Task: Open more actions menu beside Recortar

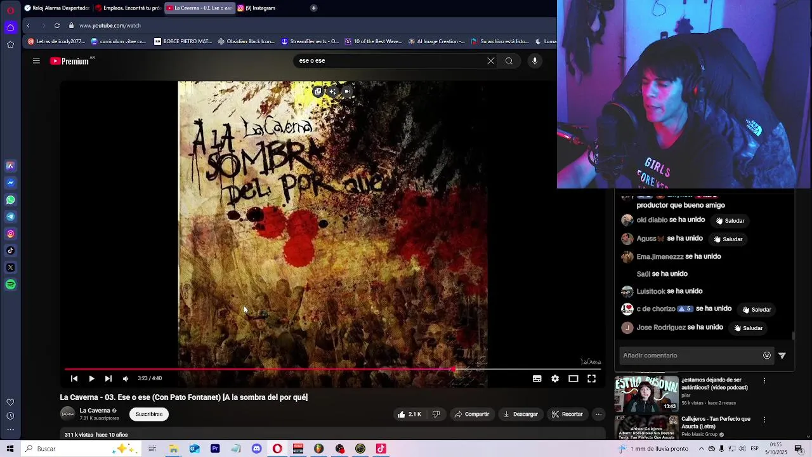Action: pos(598,414)
